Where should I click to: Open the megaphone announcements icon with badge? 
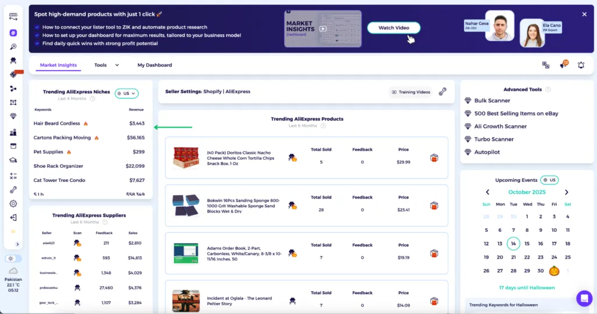coord(564,64)
